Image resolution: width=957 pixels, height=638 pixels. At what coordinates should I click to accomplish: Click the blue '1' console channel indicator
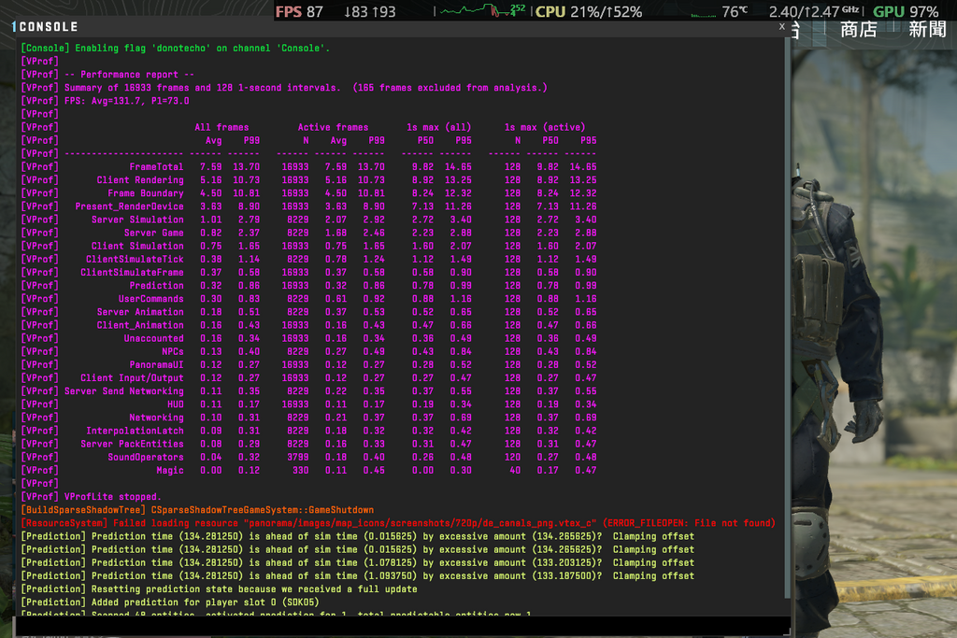[12, 26]
